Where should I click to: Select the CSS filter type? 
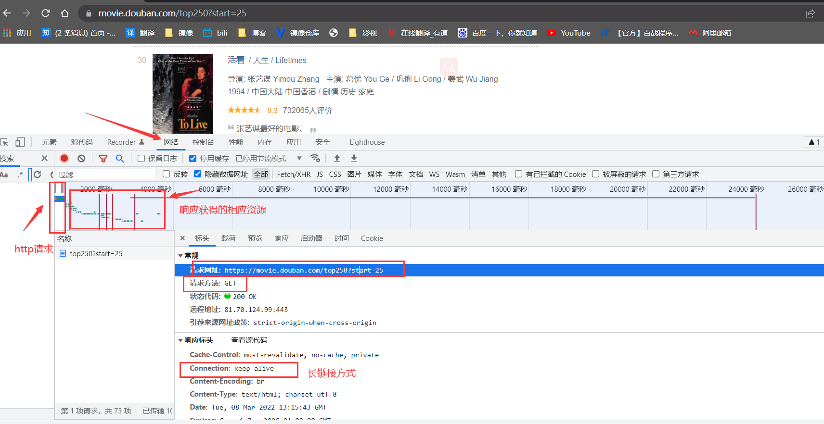point(335,174)
